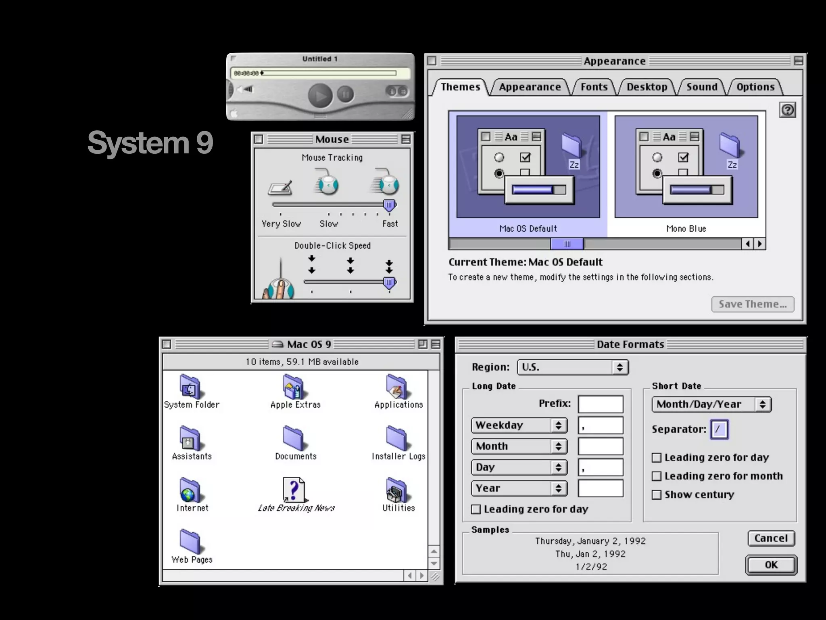Click the windowshade box of Mouse window
Image resolution: width=826 pixels, height=620 pixels.
406,139
